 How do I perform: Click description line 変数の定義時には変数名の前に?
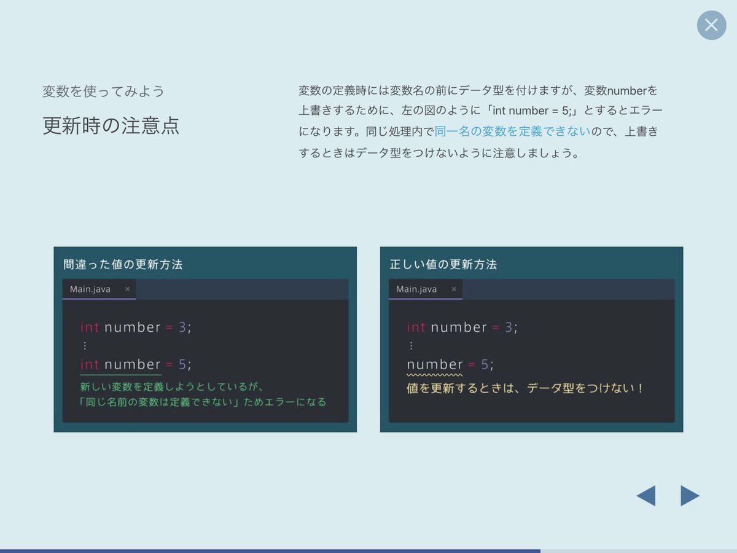tap(478, 90)
